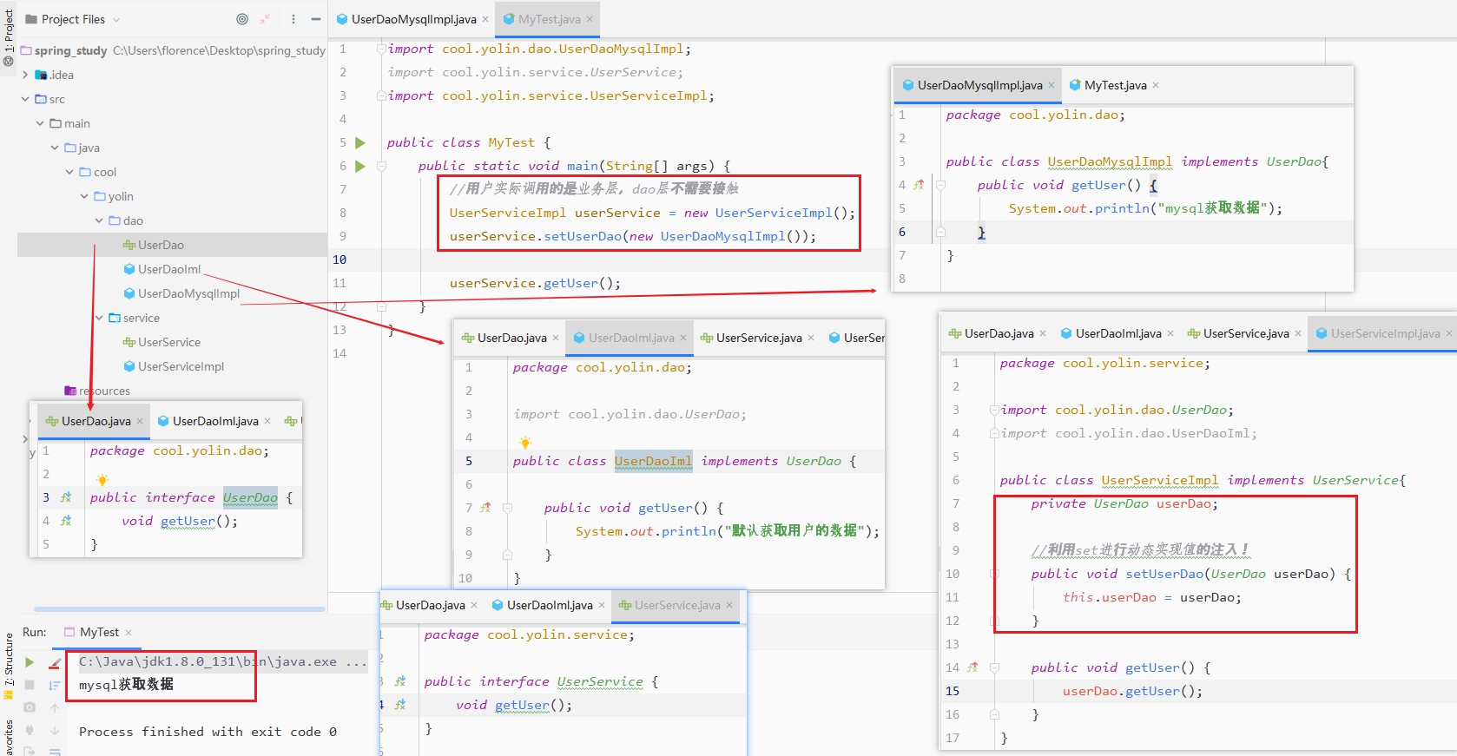Viewport: 1457px width, 756px height.
Task: Click the gutter icon on line 7 of UserDaoIml
Action: click(485, 508)
